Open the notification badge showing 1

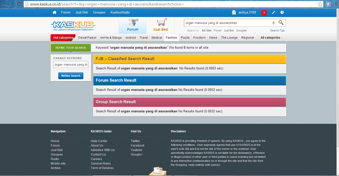[x=264, y=13]
